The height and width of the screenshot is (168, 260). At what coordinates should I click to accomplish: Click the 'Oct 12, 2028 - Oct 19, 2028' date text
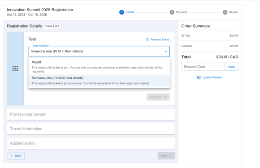(27, 15)
